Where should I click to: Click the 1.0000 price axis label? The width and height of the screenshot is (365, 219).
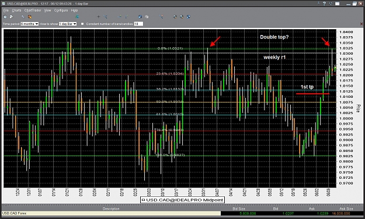(346, 118)
